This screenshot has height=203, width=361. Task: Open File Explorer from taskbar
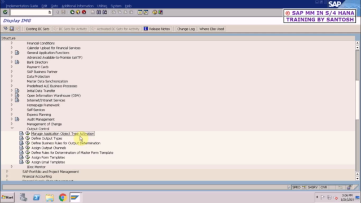(x=50, y=197)
